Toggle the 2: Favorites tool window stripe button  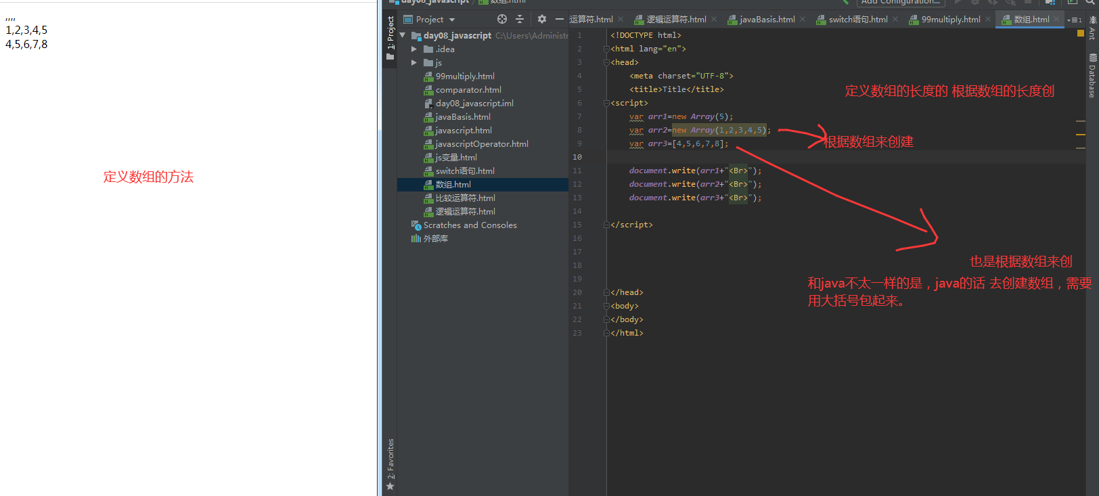pyautogui.click(x=390, y=464)
